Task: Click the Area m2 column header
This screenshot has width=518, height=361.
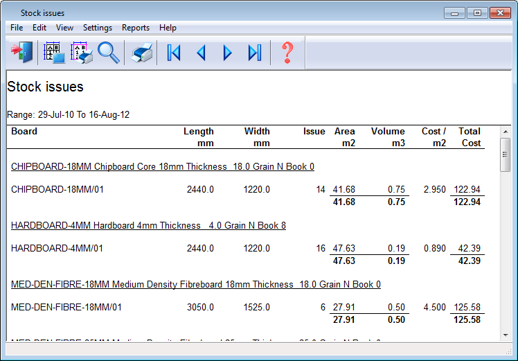Action: click(x=345, y=137)
